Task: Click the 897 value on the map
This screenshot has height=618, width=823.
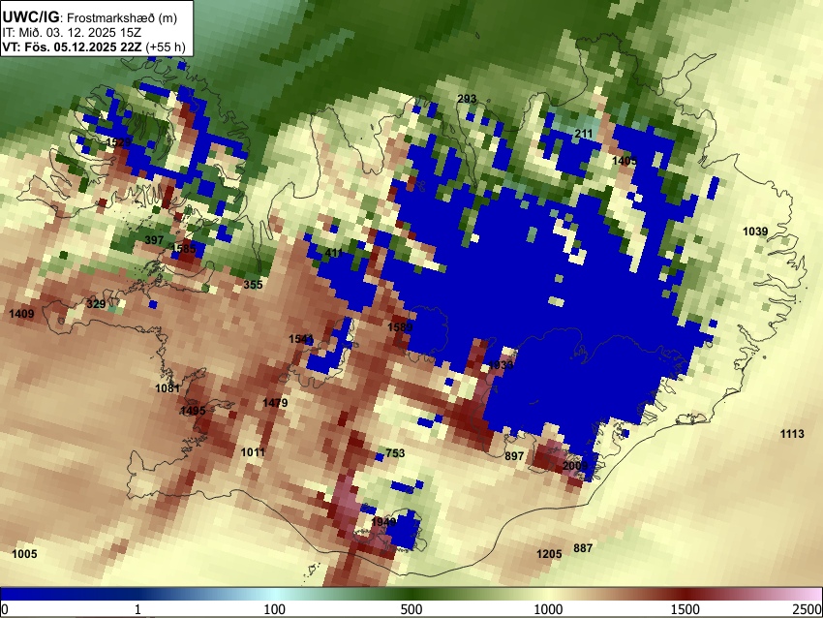Action: pyautogui.click(x=514, y=456)
